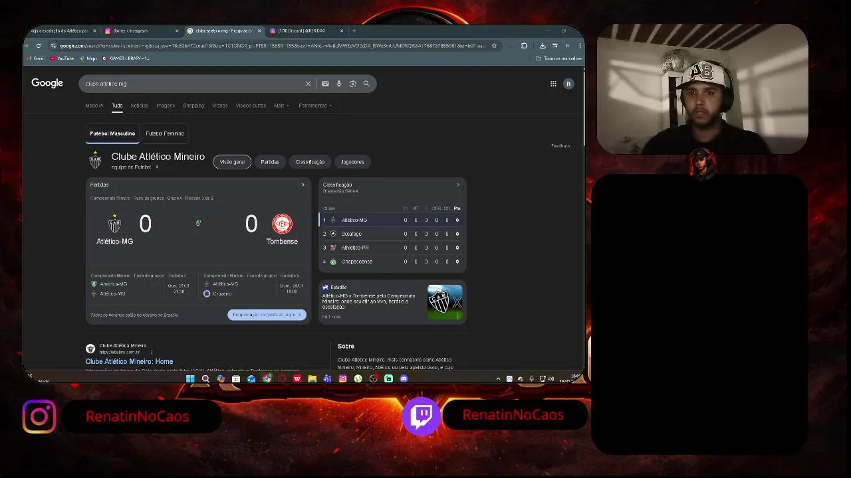
Task: Open the virtual keyboard in search box
Action: (x=325, y=84)
